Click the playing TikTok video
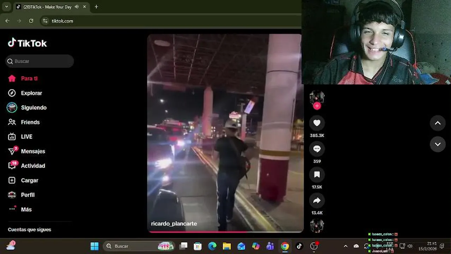The height and width of the screenshot is (254, 451). (x=225, y=133)
